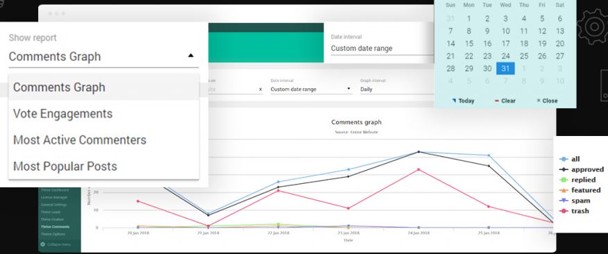Click the large Custom date range field by green banner
608x254 pixels.
(x=382, y=49)
